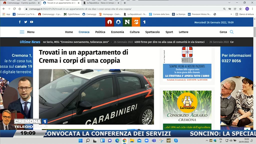Click the browser reload page icon
Viewport: 256px width, 144px height.
pyautogui.click(x=14, y=9)
